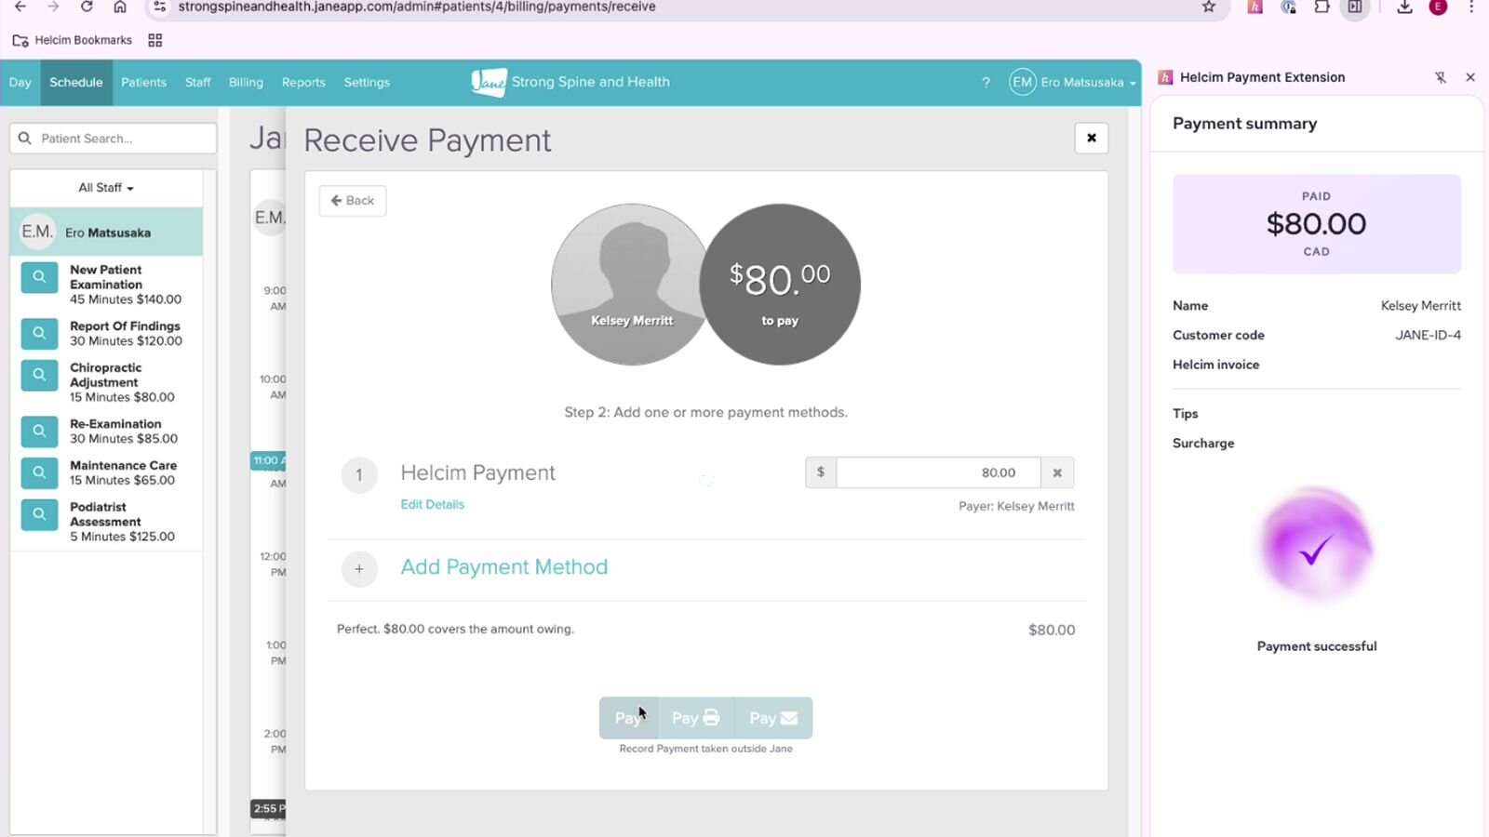Switch to the Billing tab
The width and height of the screenshot is (1489, 837).
tap(246, 82)
